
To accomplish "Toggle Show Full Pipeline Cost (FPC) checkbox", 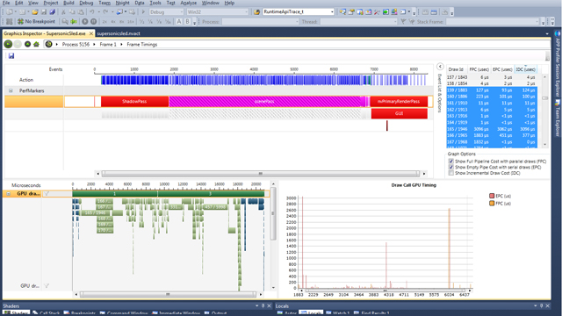I will point(450,162).
